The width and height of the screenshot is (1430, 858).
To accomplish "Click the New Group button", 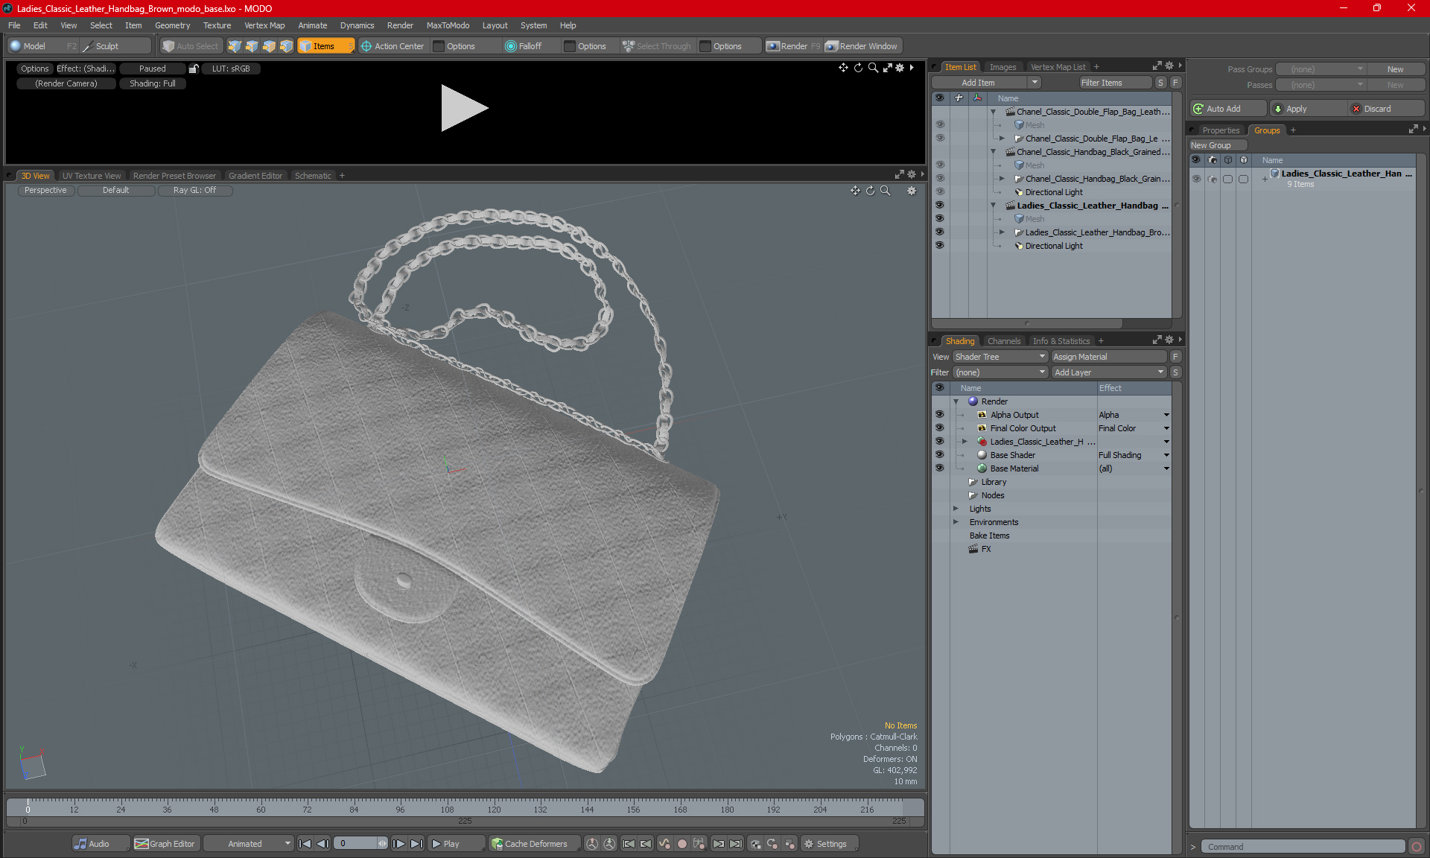I will pyautogui.click(x=1210, y=145).
